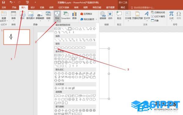
Task: Open the 格式 Format picture tools tab
Action: click(123, 7)
